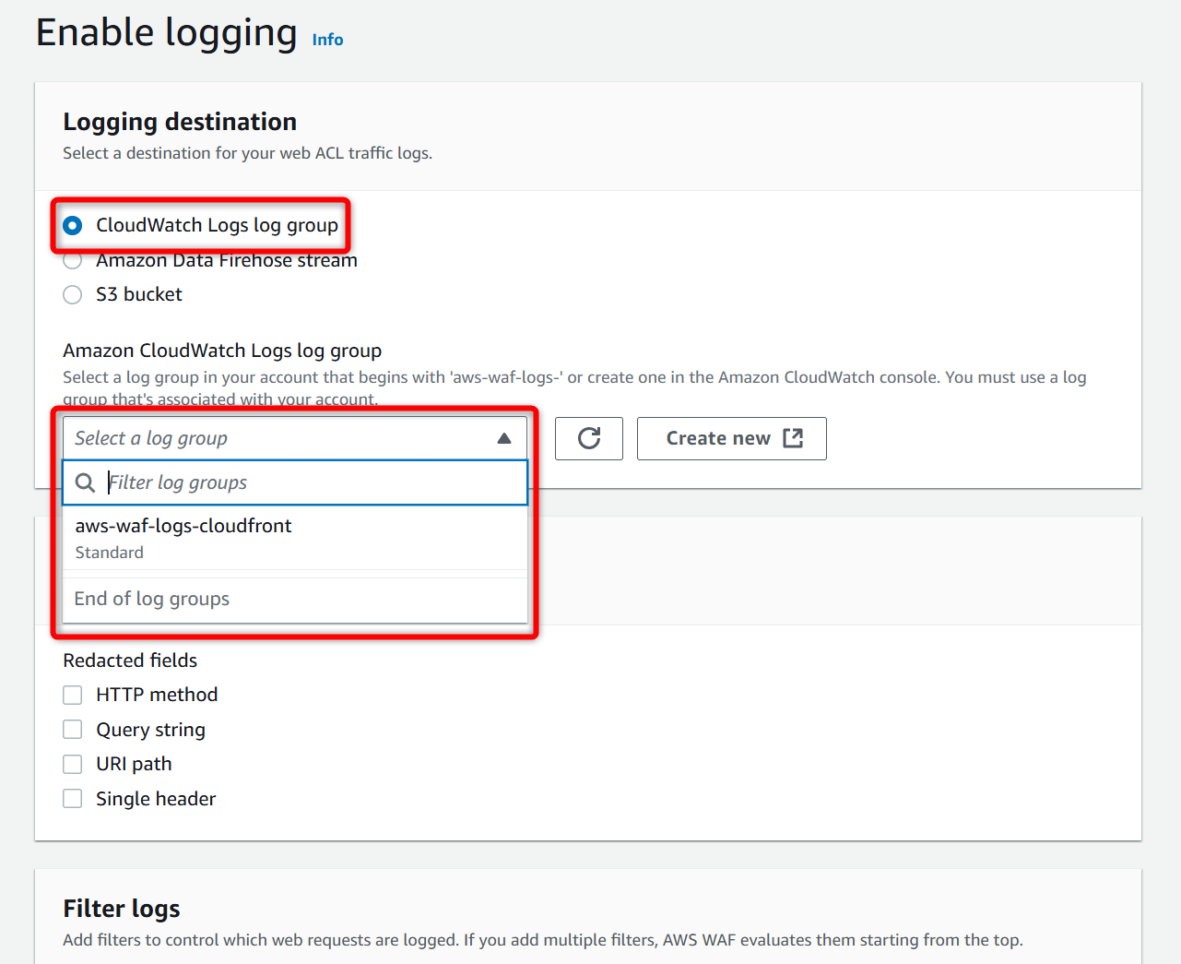
Task: Click the Filter logs section heading
Action: click(x=122, y=909)
